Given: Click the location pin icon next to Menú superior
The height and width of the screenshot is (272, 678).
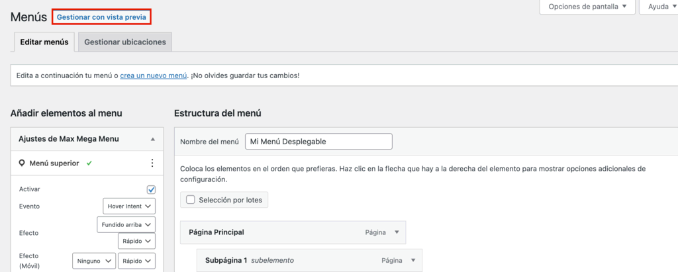Looking at the screenshot, I should tap(22, 163).
